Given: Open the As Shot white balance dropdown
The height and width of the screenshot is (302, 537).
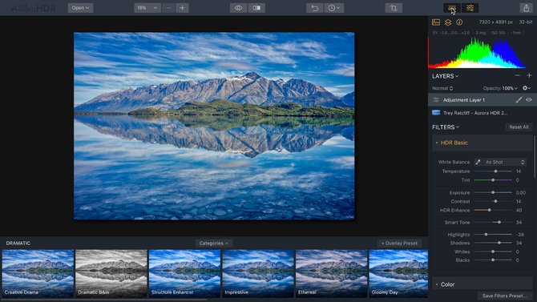Looking at the screenshot, I should tap(505, 162).
